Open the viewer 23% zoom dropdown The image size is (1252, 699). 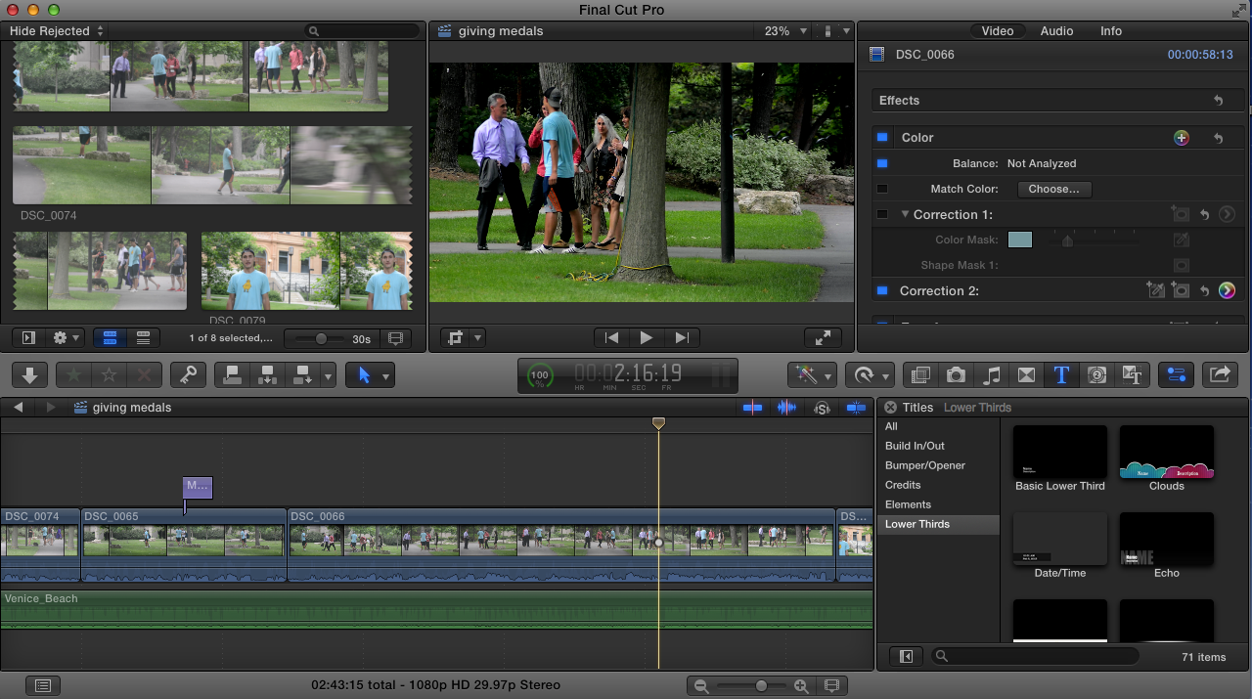pos(785,31)
